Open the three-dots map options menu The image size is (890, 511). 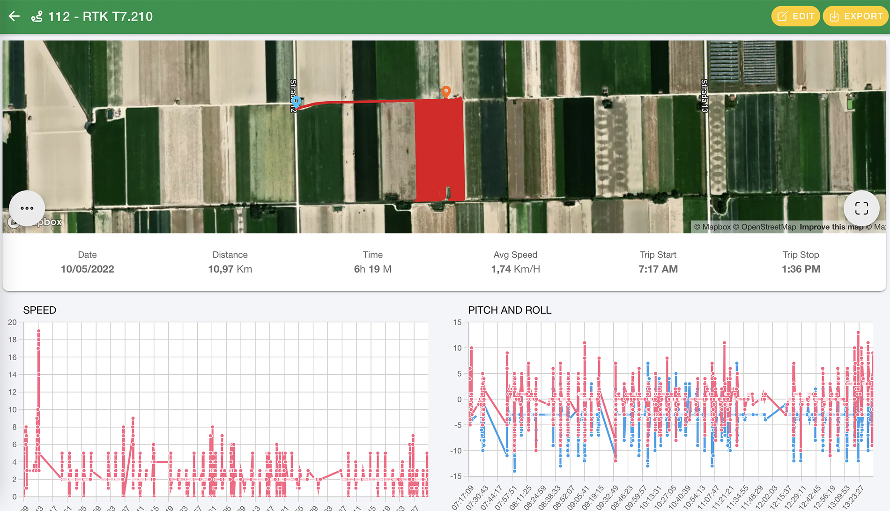pos(27,208)
